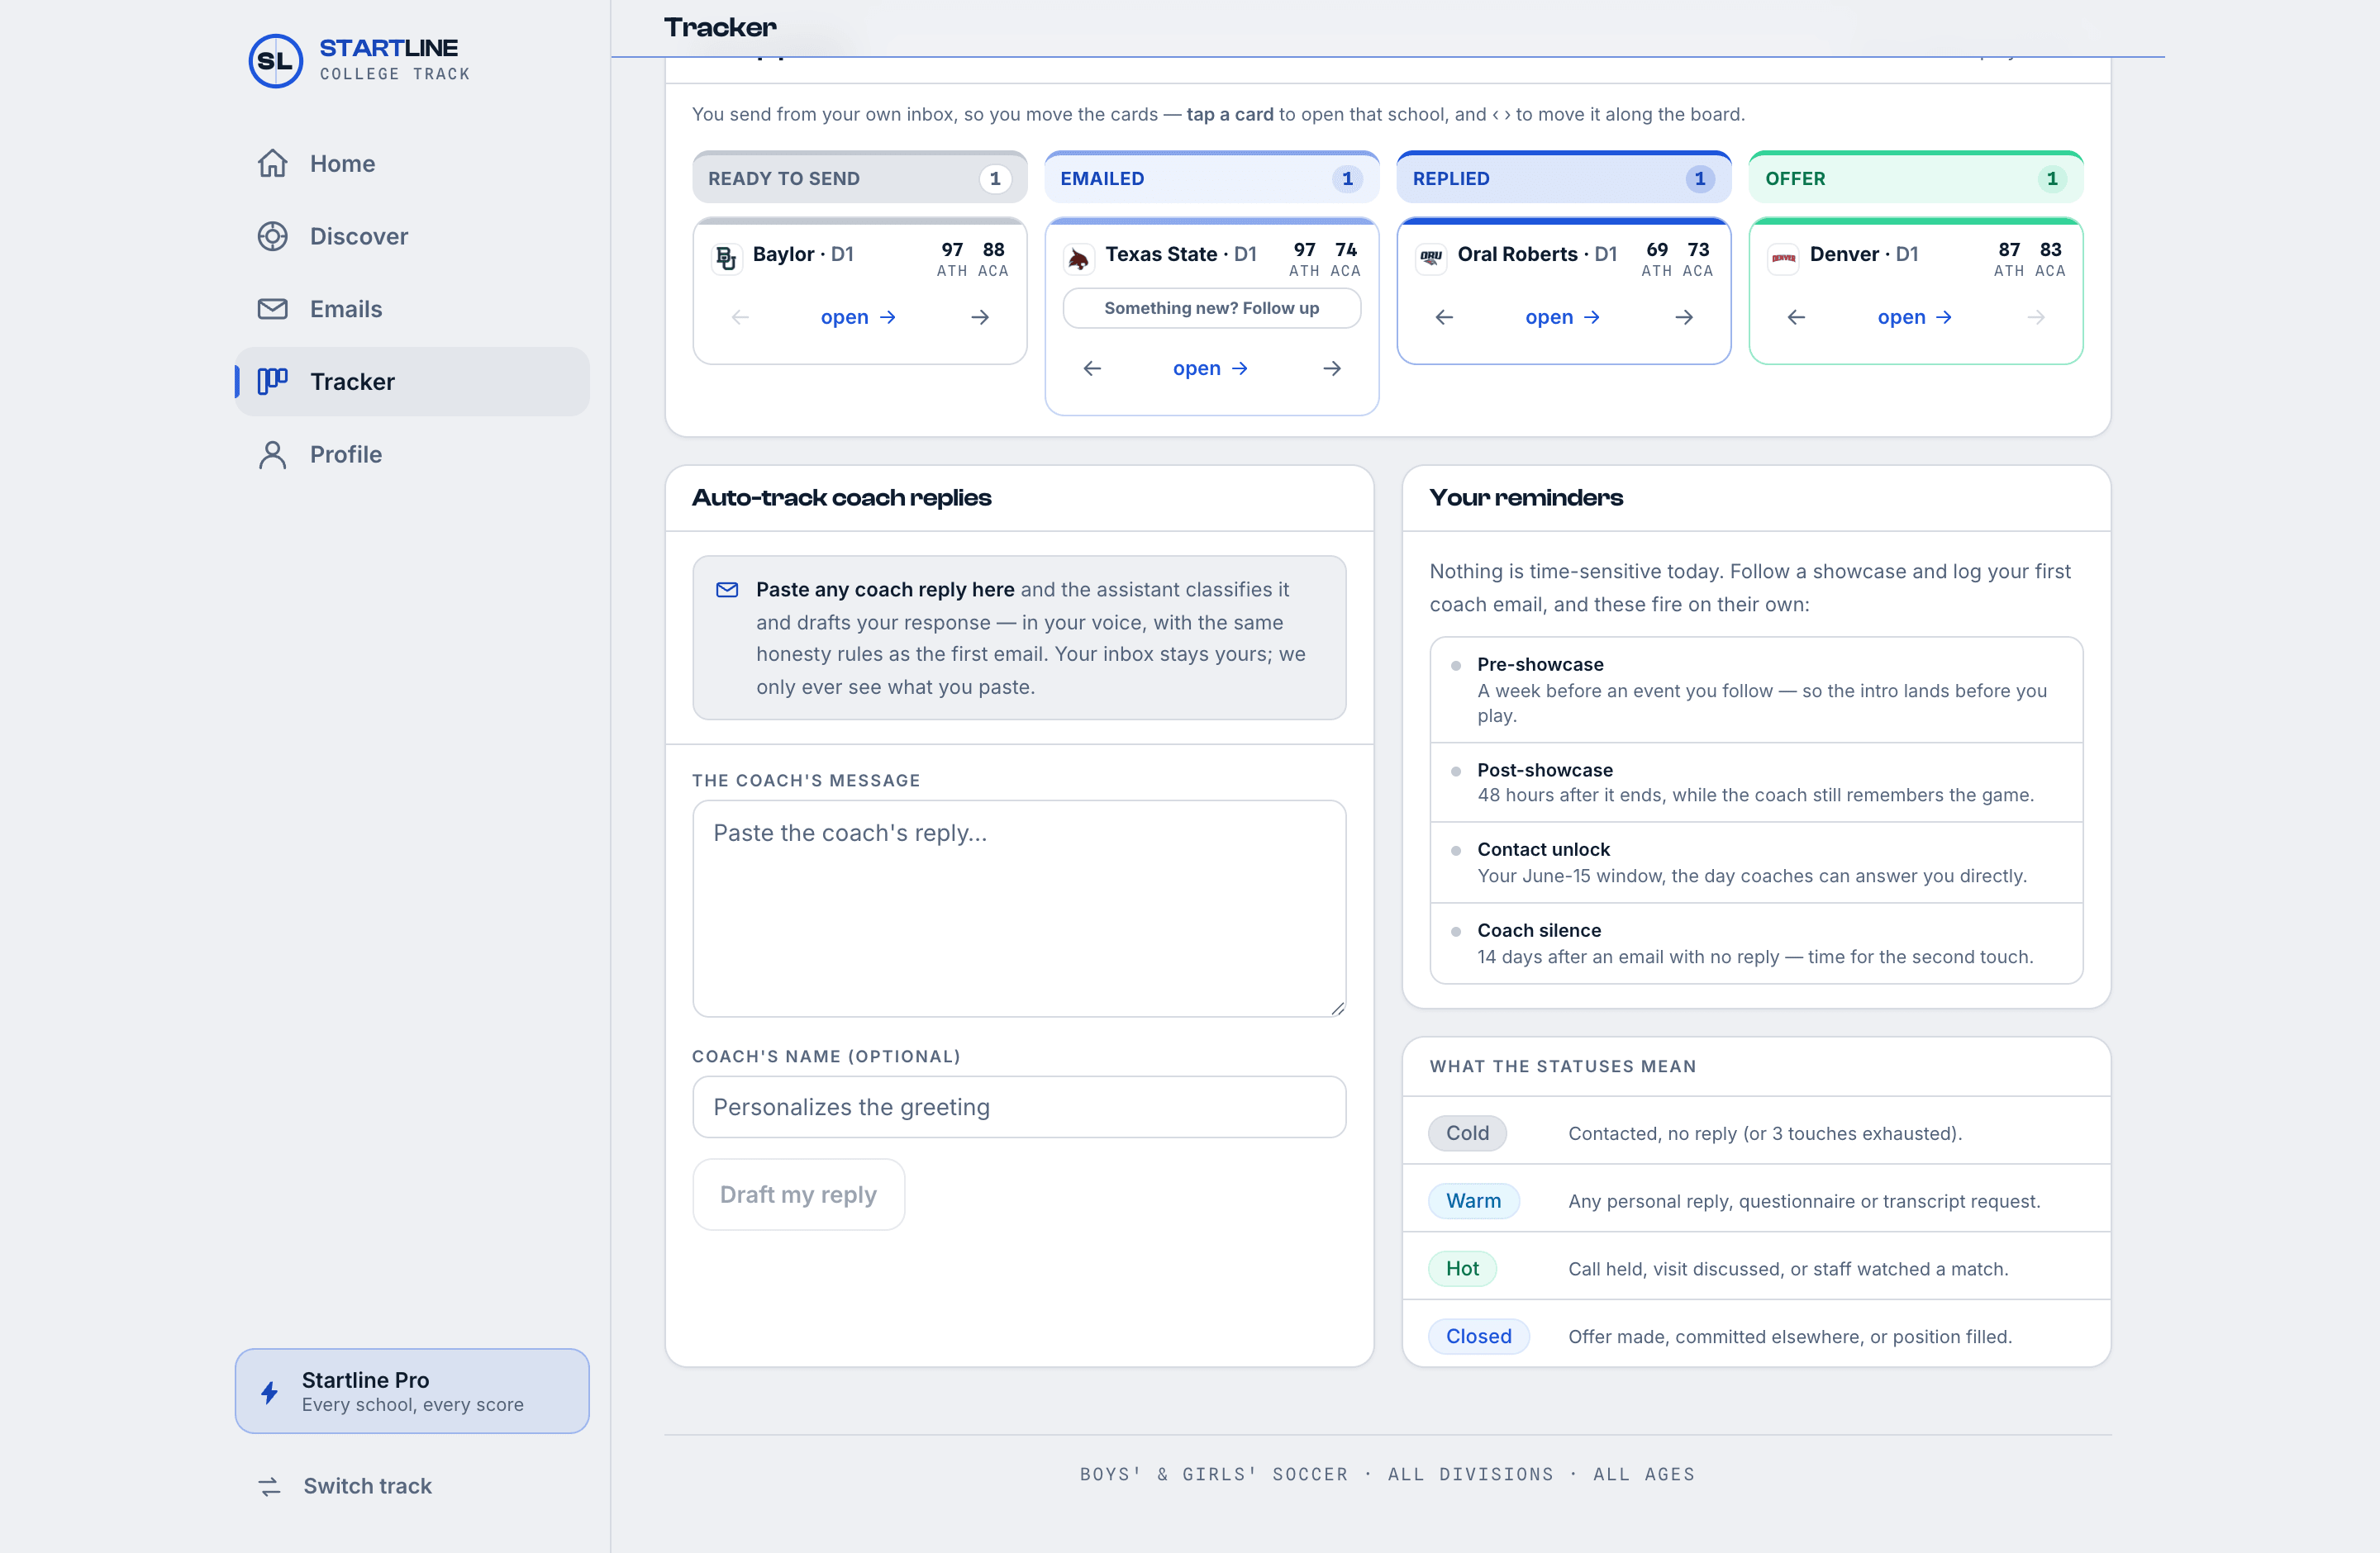Click Baylor's left arrow

coord(740,317)
